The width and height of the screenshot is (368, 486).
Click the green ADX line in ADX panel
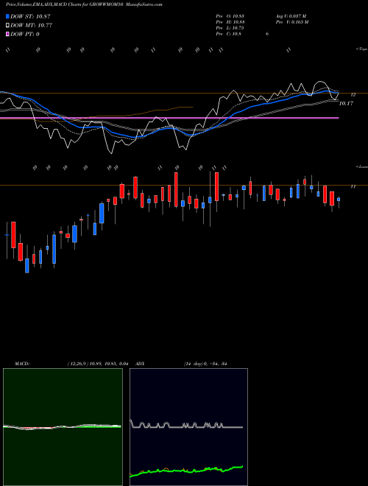click(186, 471)
